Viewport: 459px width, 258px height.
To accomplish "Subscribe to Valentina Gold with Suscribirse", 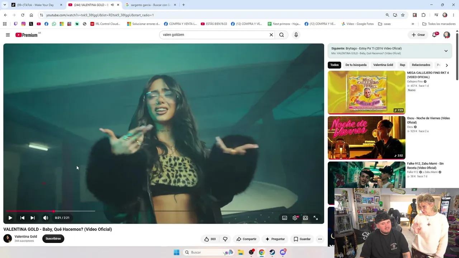I will [x=53, y=239].
